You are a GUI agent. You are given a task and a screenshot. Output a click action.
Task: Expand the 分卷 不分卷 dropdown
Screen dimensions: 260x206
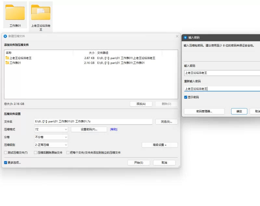[51, 137]
